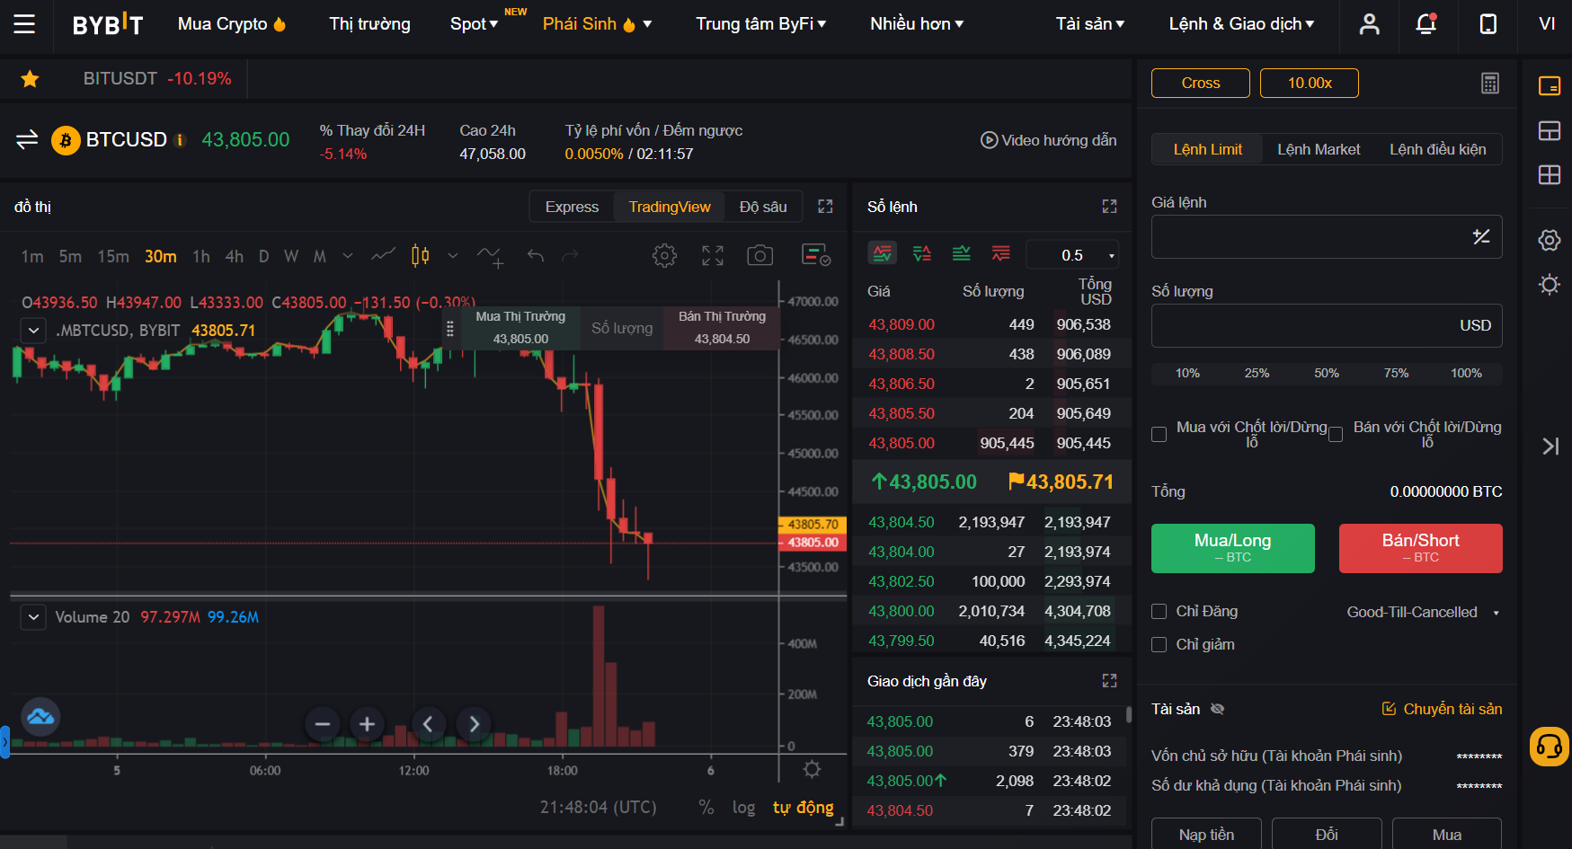Zoom in the chart with plus button
Screen dimensions: 1572x849
click(367, 723)
